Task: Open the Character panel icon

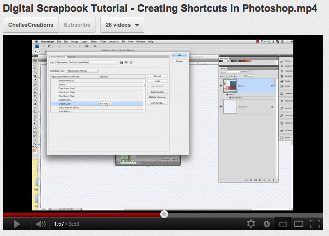Action: (x=282, y=66)
